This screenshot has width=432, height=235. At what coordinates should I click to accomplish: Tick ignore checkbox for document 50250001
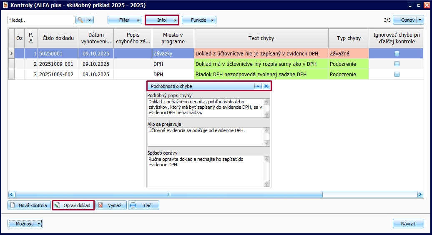coord(397,53)
